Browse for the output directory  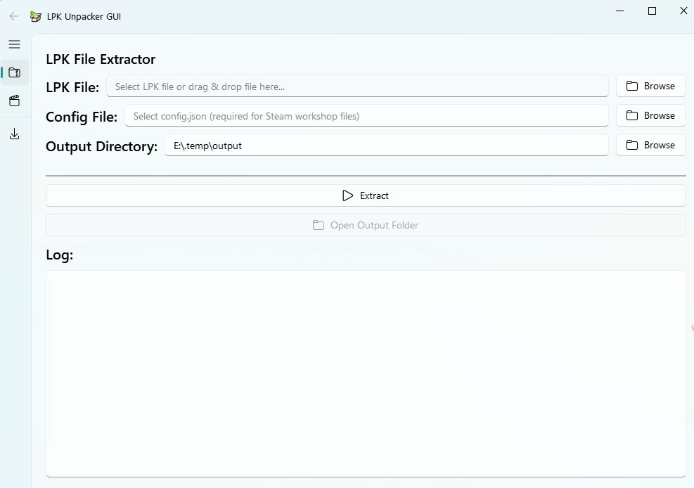650,145
